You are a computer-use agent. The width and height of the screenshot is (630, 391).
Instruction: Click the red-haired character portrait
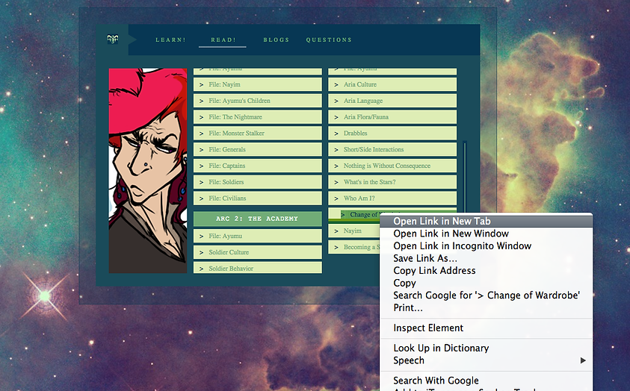tap(148, 171)
